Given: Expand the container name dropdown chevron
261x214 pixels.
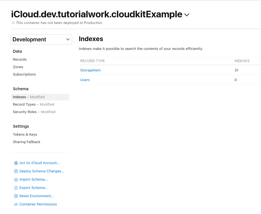Looking at the screenshot, I should [187, 15].
